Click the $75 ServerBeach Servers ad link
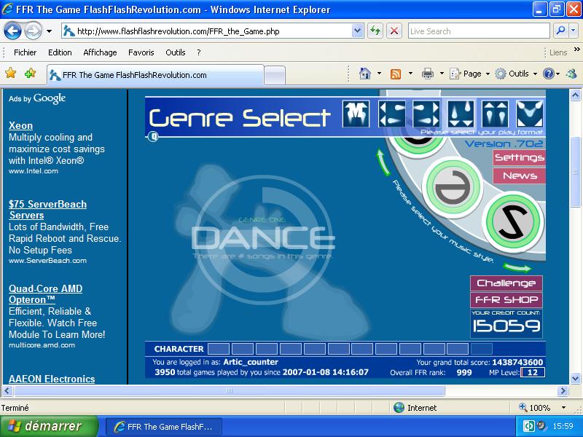583x437 pixels. [47, 210]
